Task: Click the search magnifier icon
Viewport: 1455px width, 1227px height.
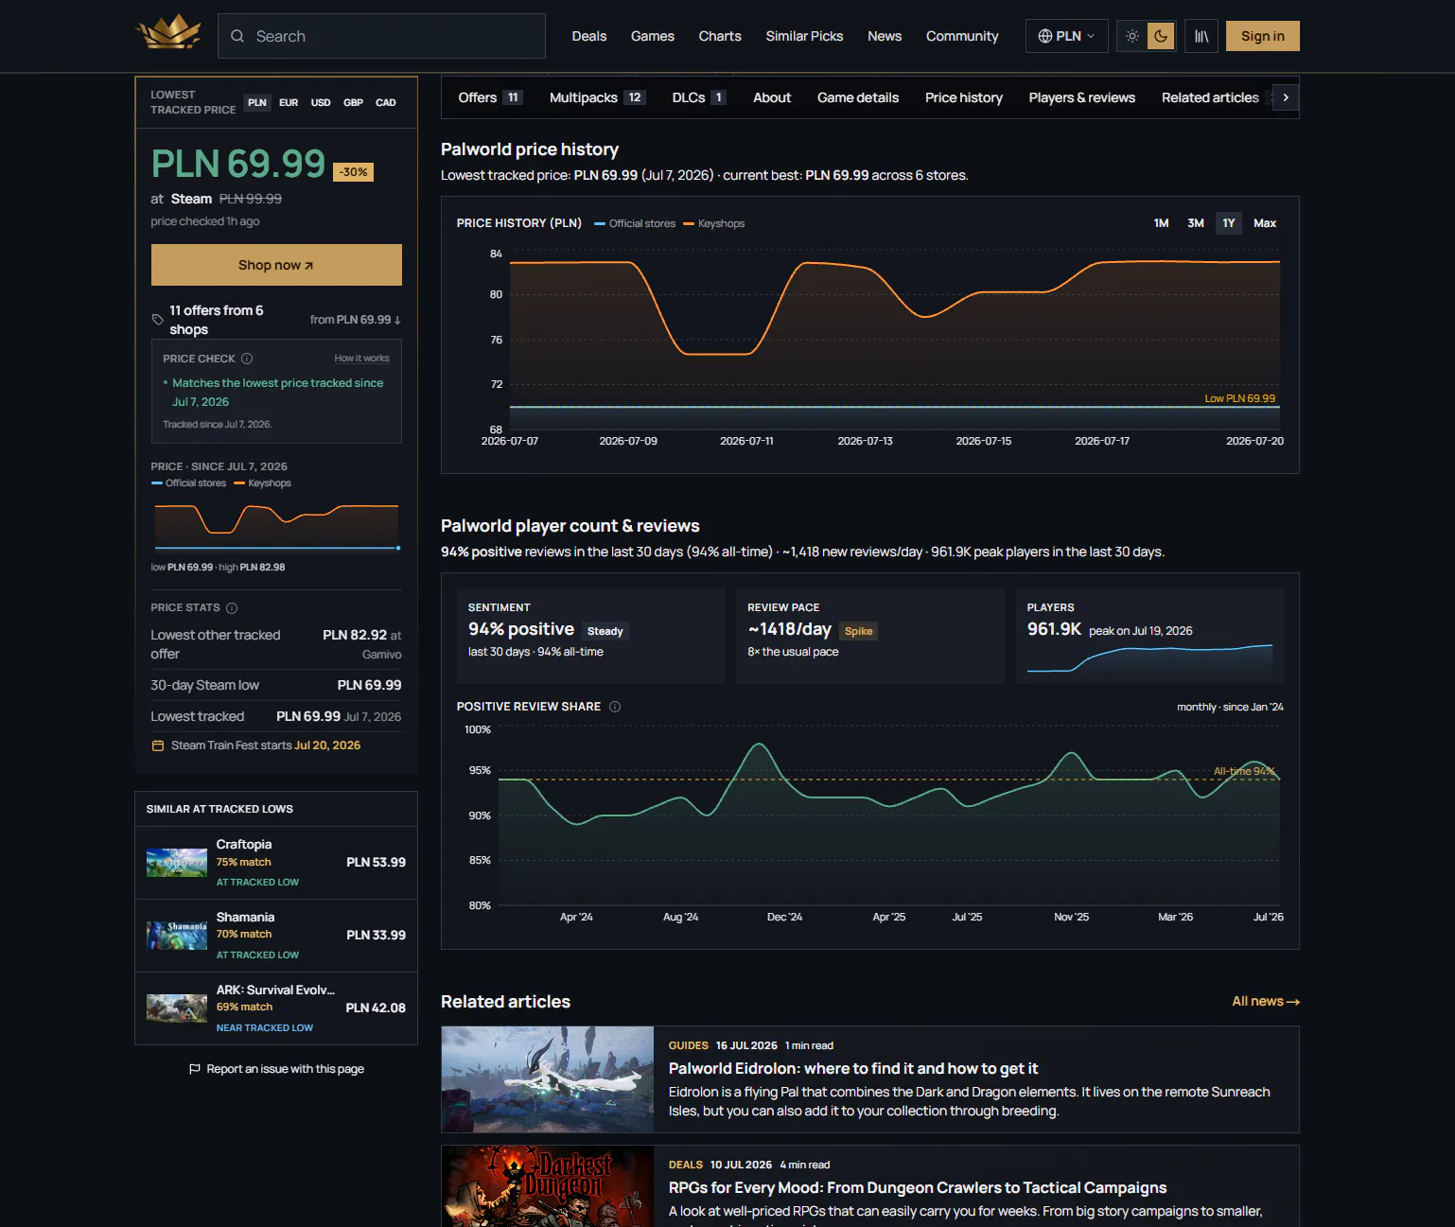Action: coord(237,36)
